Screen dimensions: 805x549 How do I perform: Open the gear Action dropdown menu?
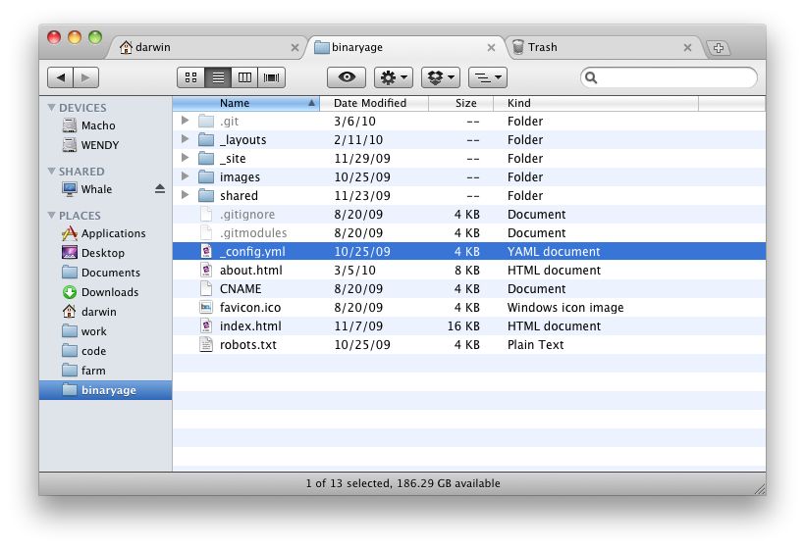394,77
